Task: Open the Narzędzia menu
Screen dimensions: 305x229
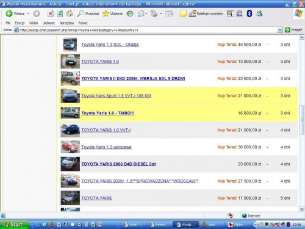Action: click(66, 23)
